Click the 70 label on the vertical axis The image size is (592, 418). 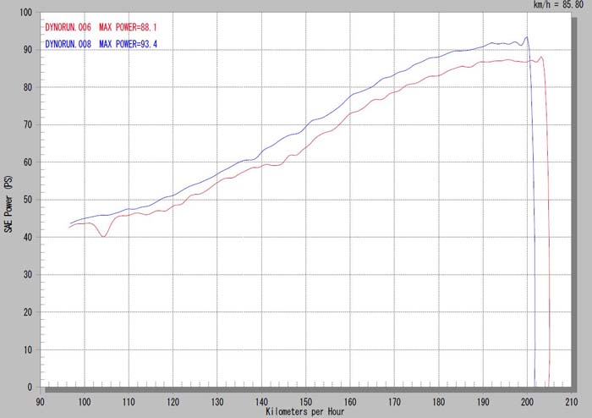pyautogui.click(x=28, y=124)
